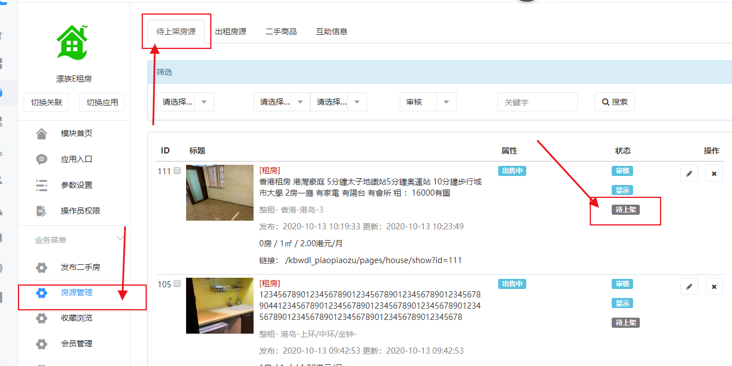This screenshot has height=366, width=732.
Task: Collapse the 业务菜单 section chevron
Action: click(x=120, y=239)
